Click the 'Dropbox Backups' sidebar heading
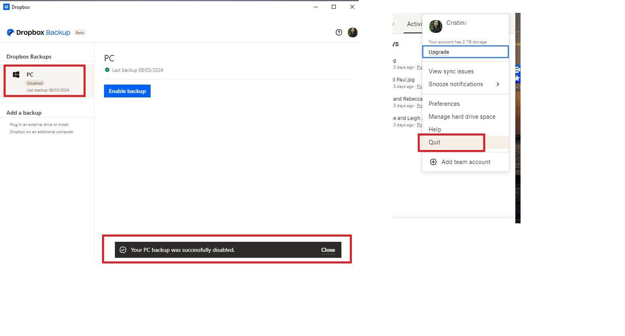Viewport: 625px width, 336px height. [x=29, y=57]
